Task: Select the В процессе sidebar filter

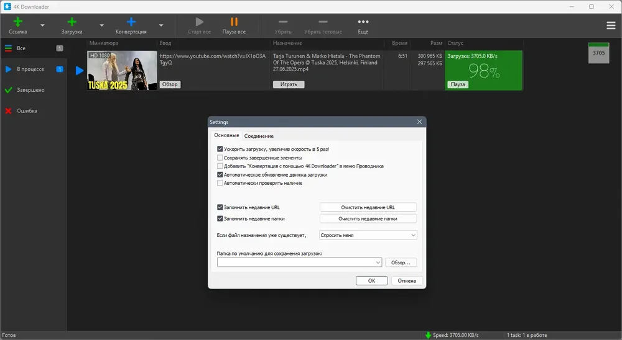Action: coord(34,69)
